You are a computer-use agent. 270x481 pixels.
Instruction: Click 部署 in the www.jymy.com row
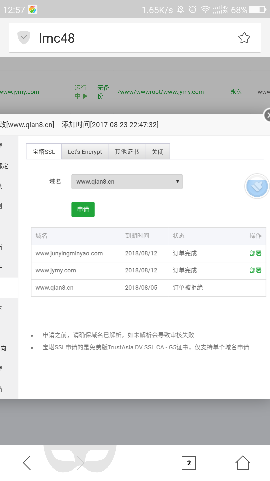pyautogui.click(x=255, y=270)
